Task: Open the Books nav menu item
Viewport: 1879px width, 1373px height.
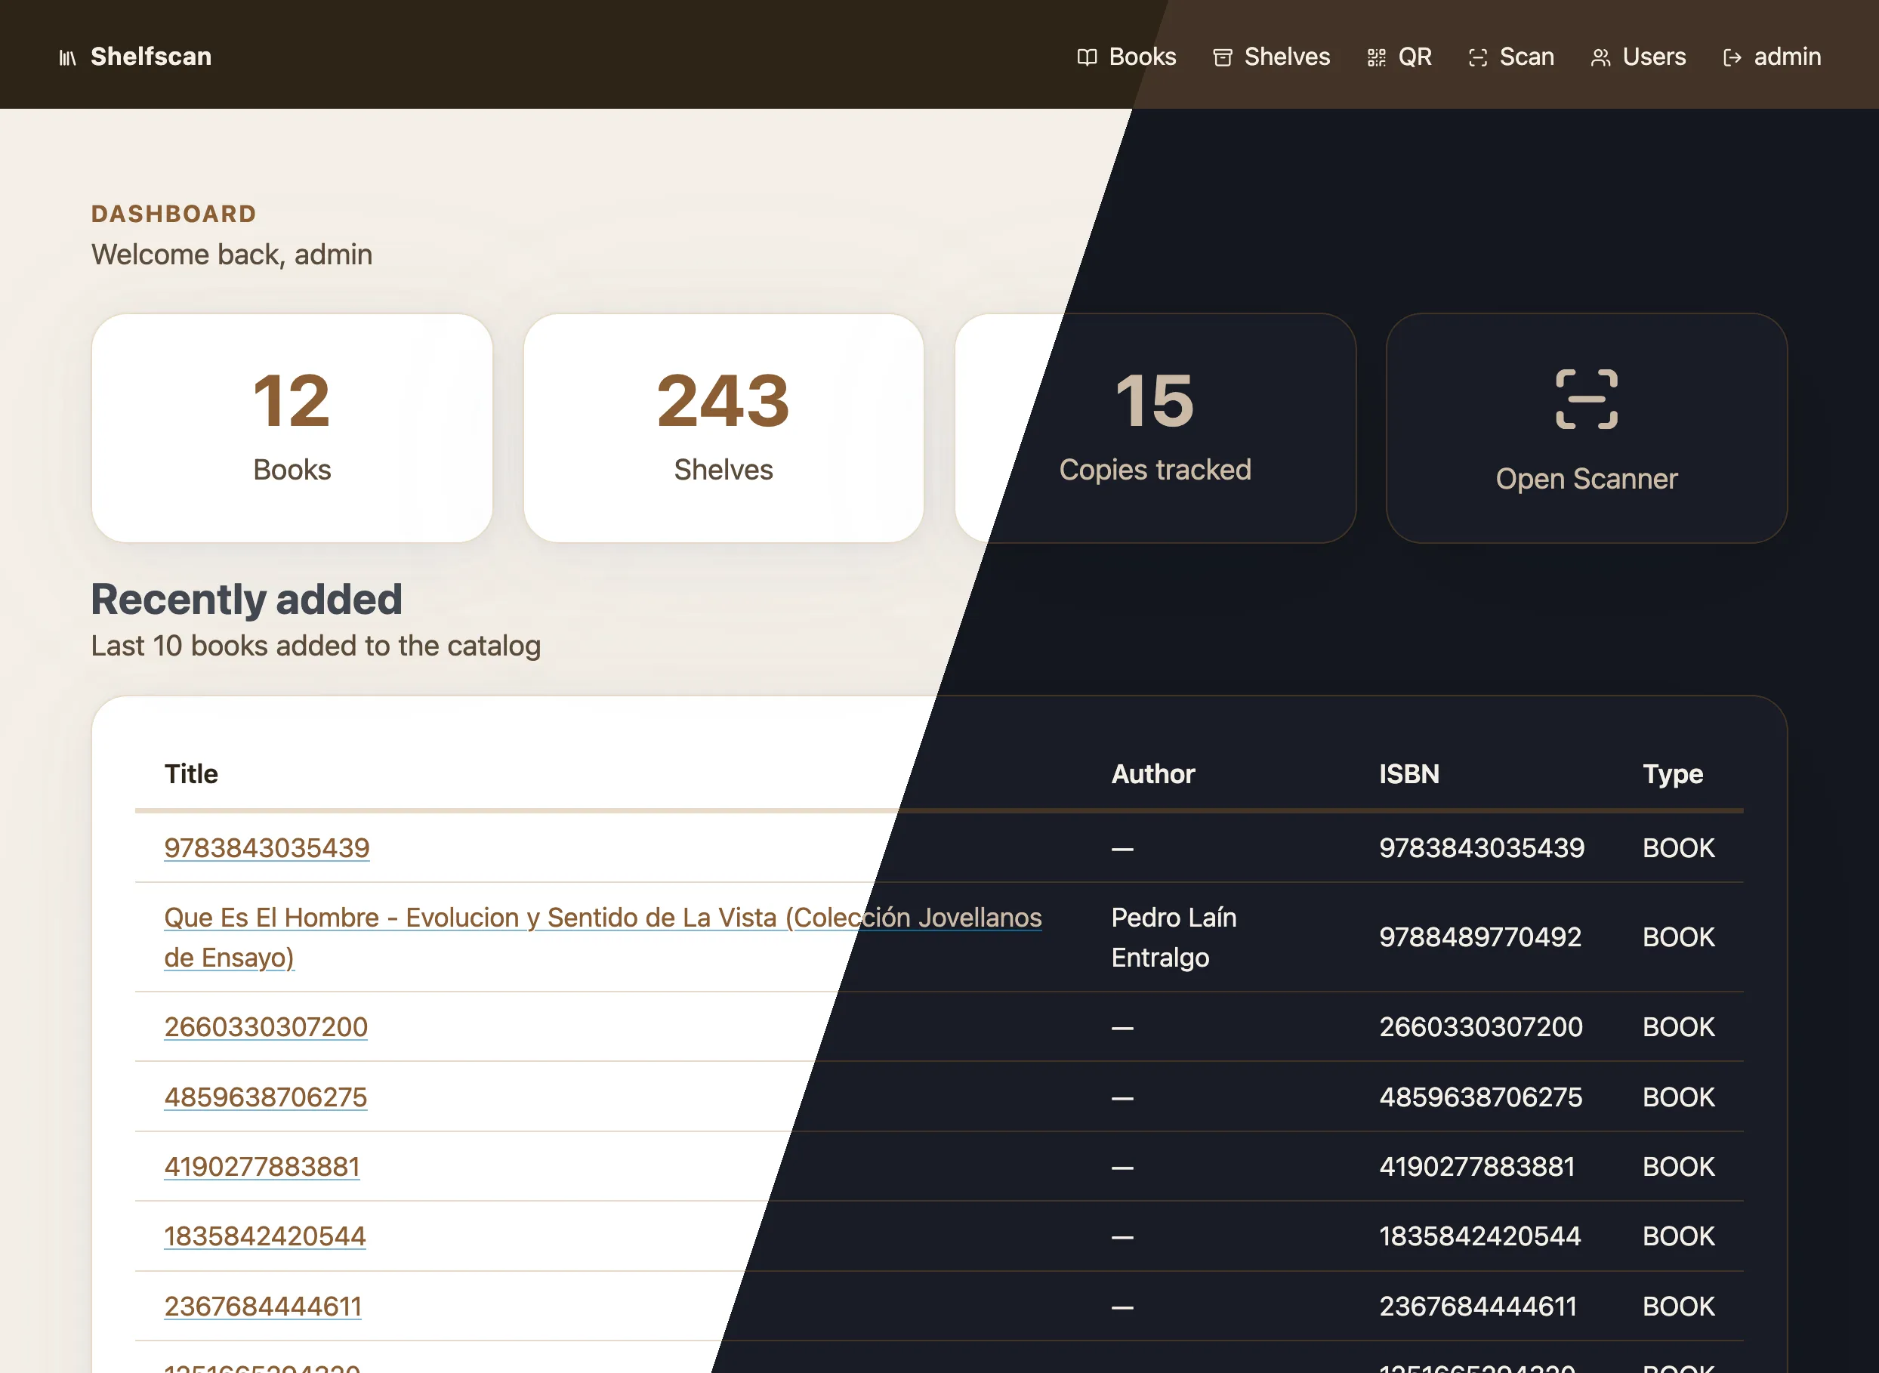Action: (x=1127, y=57)
